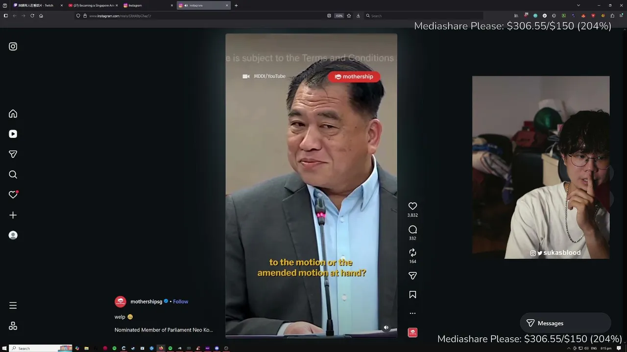Close the active Instagram tab playing audio
The height and width of the screenshot is (352, 627).
click(x=227, y=5)
